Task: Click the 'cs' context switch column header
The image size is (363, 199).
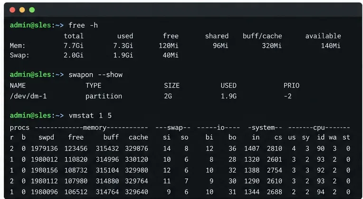Action: click(x=278, y=137)
